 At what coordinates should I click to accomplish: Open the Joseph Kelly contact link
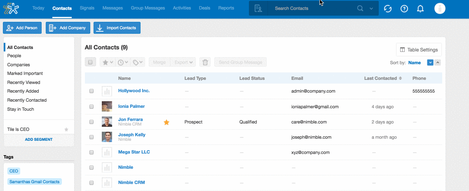click(131, 135)
